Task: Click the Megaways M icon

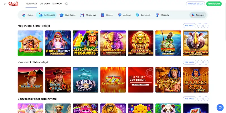Action: point(82,15)
